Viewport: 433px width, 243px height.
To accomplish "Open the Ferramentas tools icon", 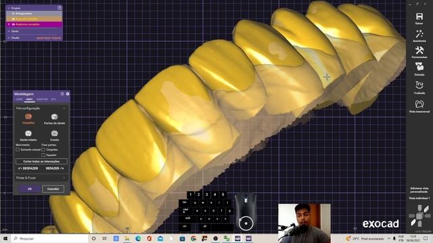I will [419, 50].
